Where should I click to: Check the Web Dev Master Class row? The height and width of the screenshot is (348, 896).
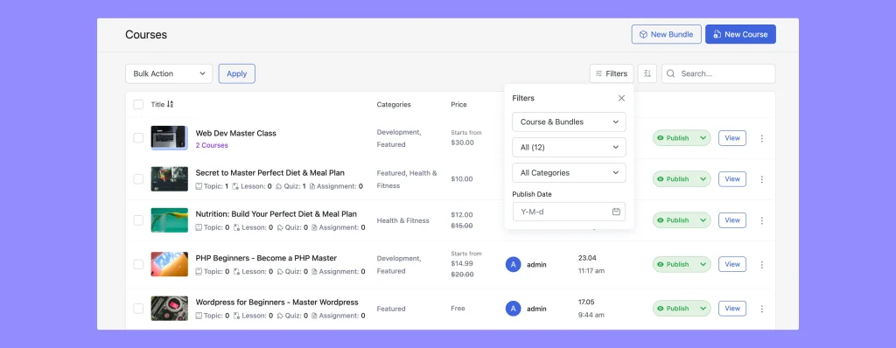coord(138,138)
